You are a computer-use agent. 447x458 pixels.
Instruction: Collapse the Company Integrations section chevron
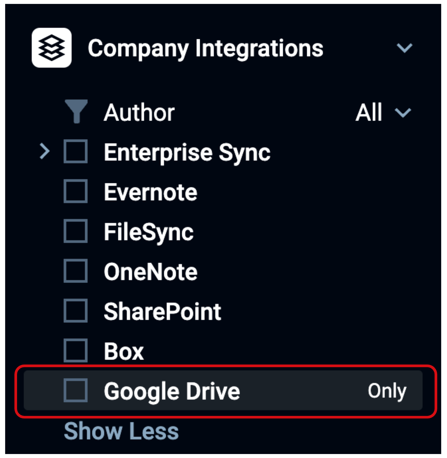[404, 48]
